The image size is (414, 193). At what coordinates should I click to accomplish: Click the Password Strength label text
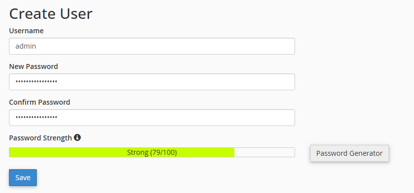click(x=40, y=138)
